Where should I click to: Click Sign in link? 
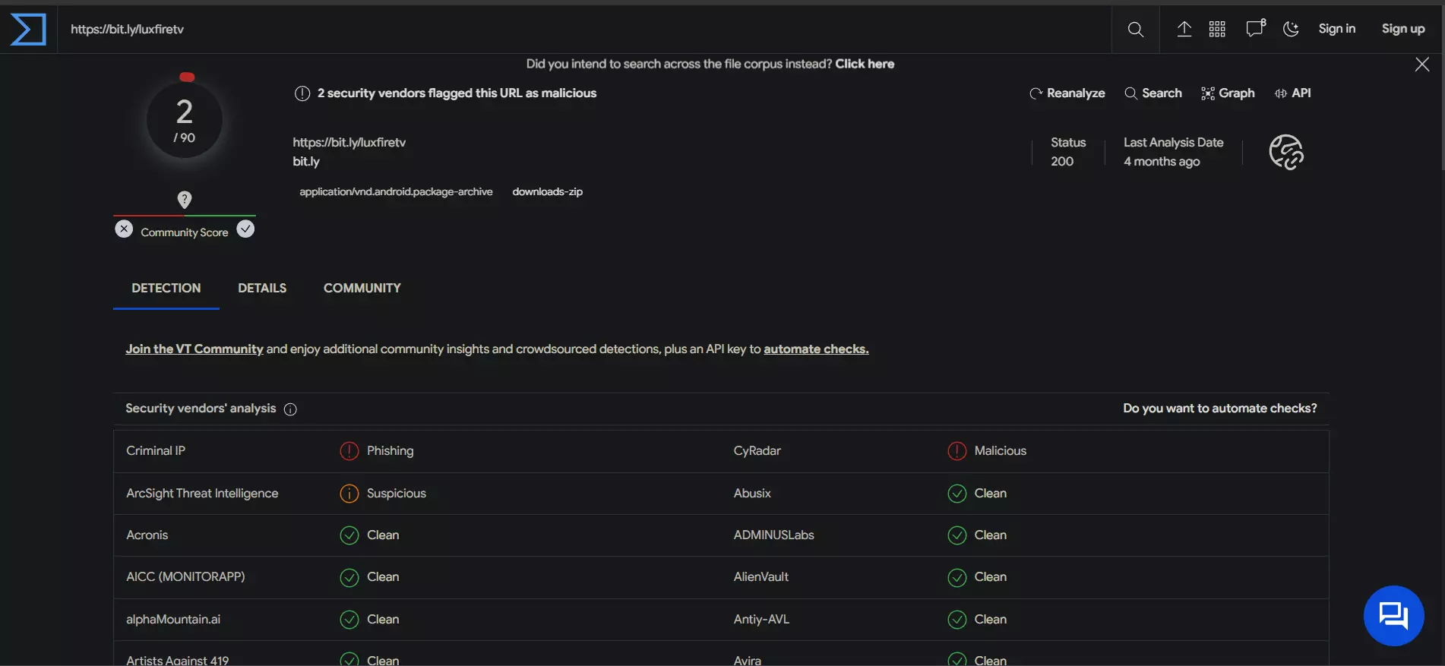[1336, 29]
